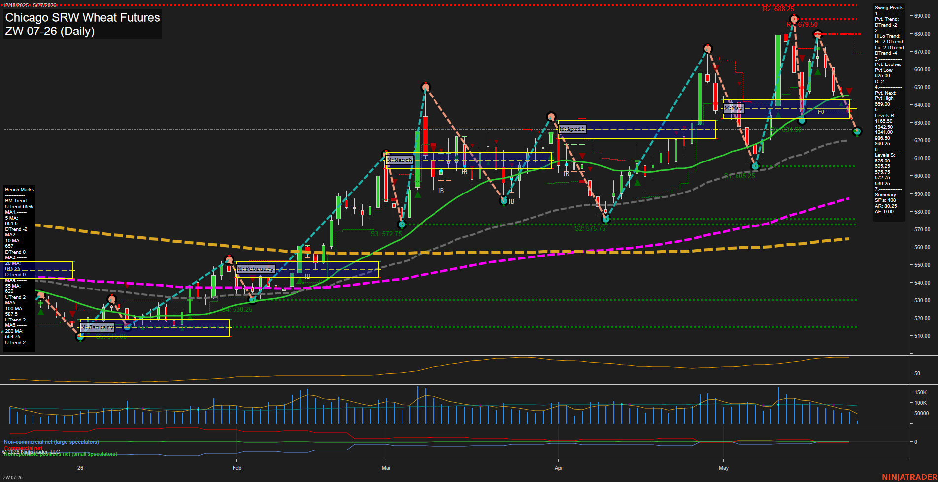Click the '26' date axis label

tap(80, 468)
